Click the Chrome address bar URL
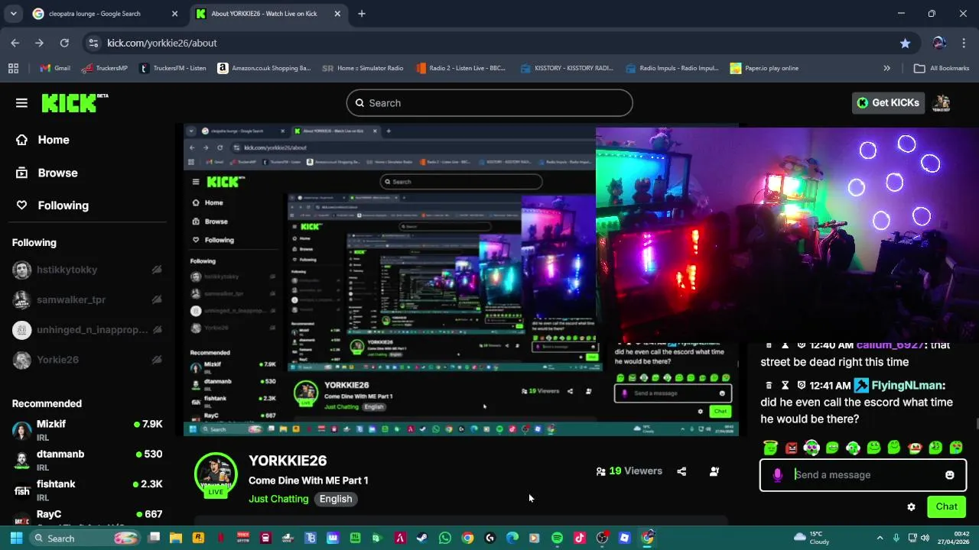Image resolution: width=979 pixels, height=550 pixels. click(x=162, y=44)
